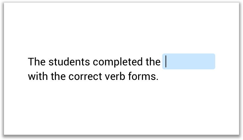Screen dimensions: 243x140
Task: Click the white space right of "forms."
Action: 195,77
